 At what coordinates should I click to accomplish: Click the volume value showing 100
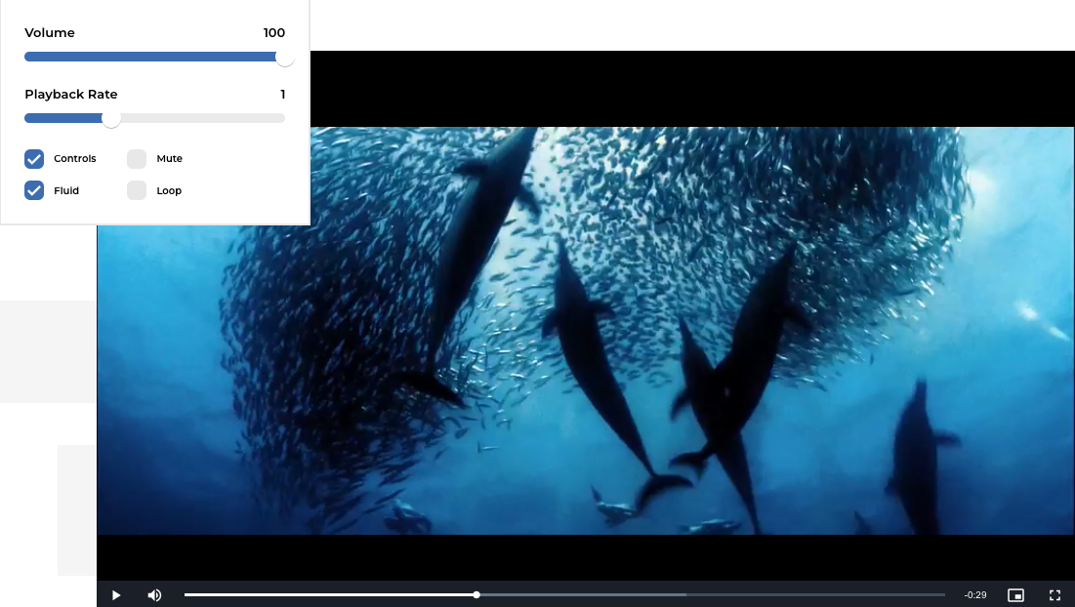pos(274,32)
